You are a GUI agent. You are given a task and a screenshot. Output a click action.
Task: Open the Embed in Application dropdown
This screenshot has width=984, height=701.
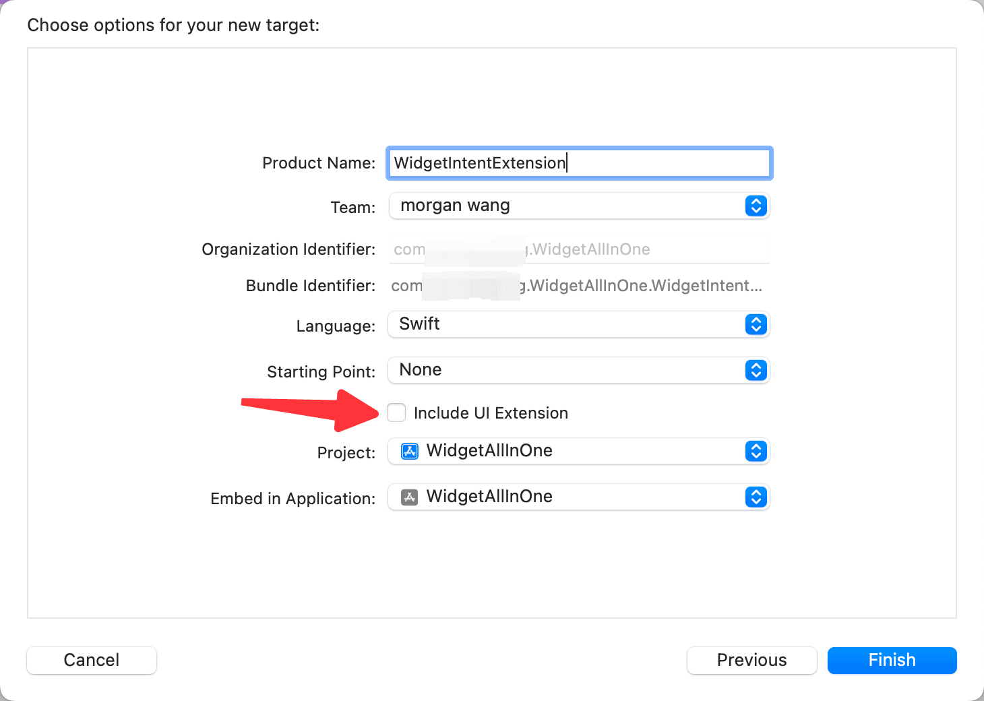click(579, 497)
